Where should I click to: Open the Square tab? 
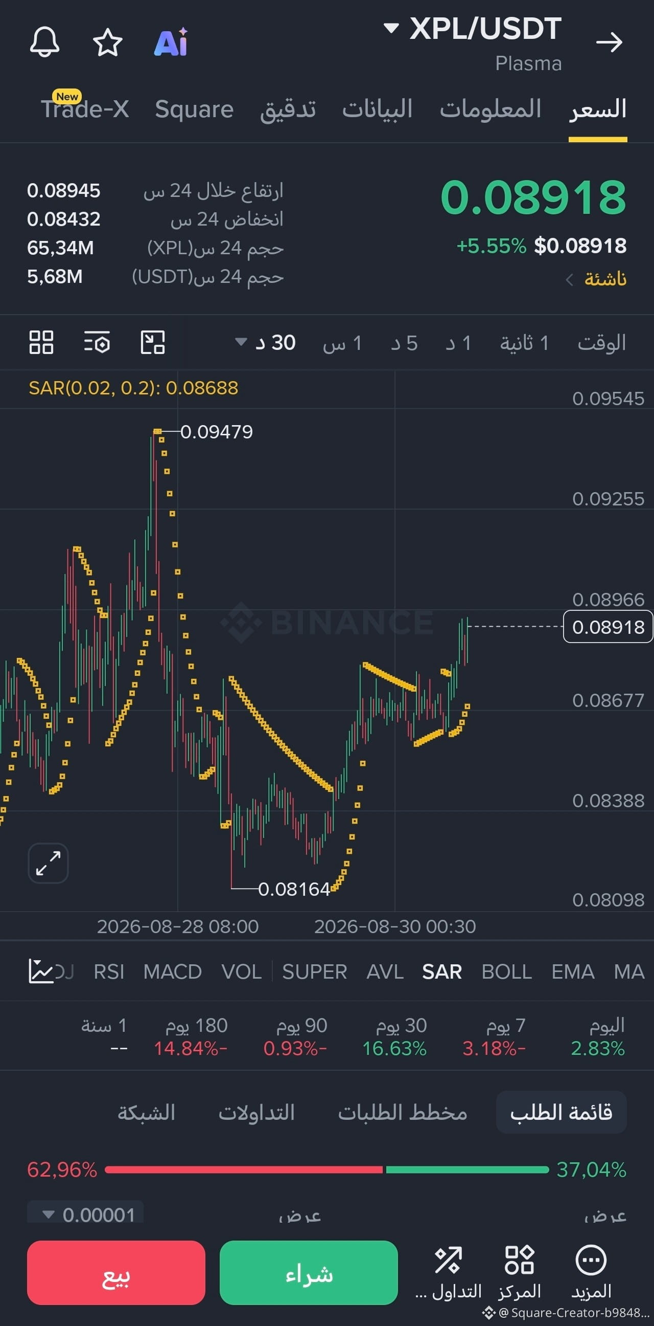[x=194, y=109]
